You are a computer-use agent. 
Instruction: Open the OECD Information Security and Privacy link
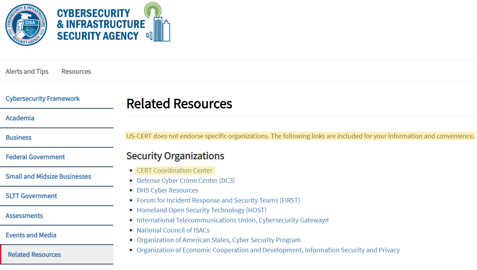(268, 250)
